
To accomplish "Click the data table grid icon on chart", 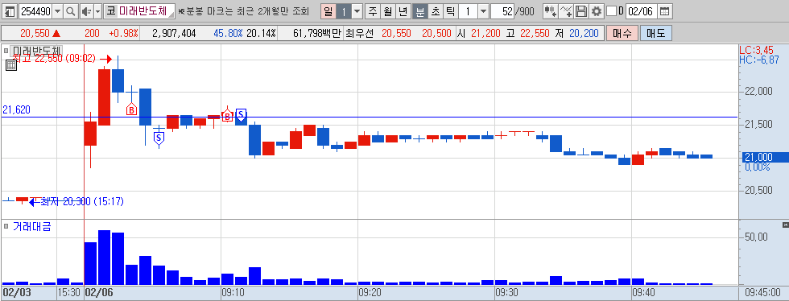I will tap(11, 65).
